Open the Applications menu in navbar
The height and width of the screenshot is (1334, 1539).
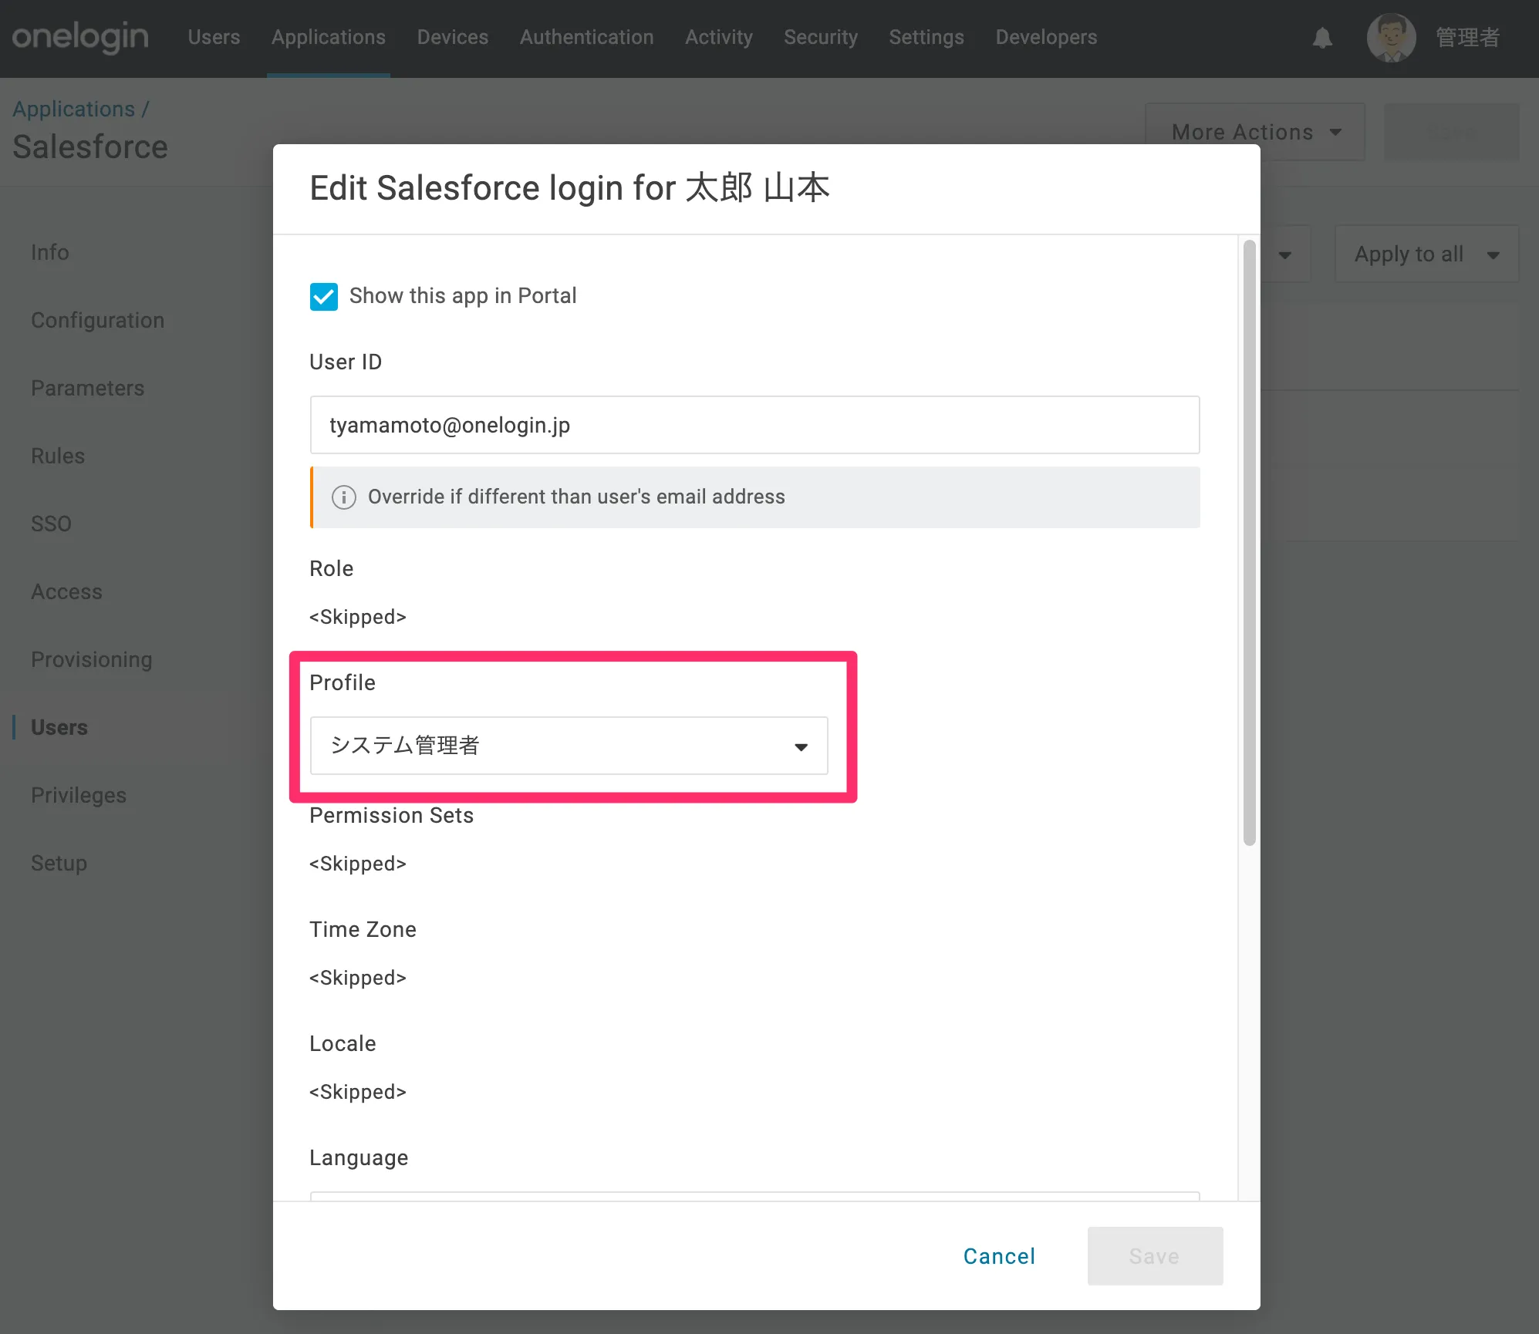point(328,37)
